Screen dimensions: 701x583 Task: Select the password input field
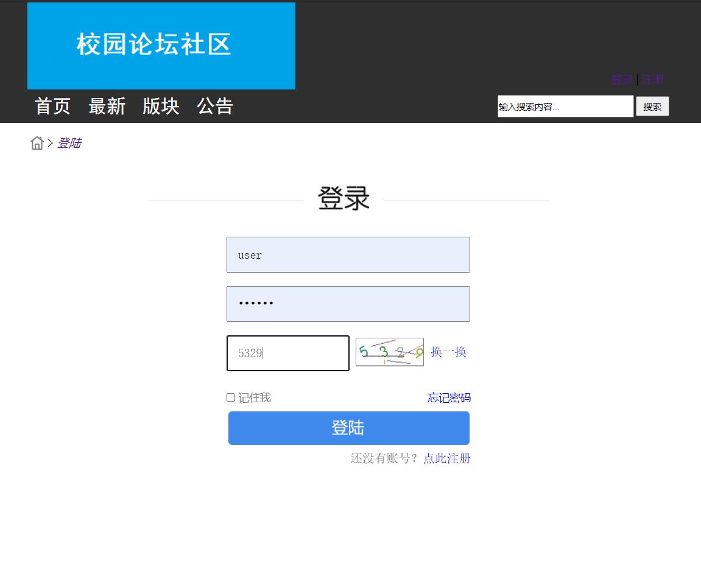pos(348,304)
